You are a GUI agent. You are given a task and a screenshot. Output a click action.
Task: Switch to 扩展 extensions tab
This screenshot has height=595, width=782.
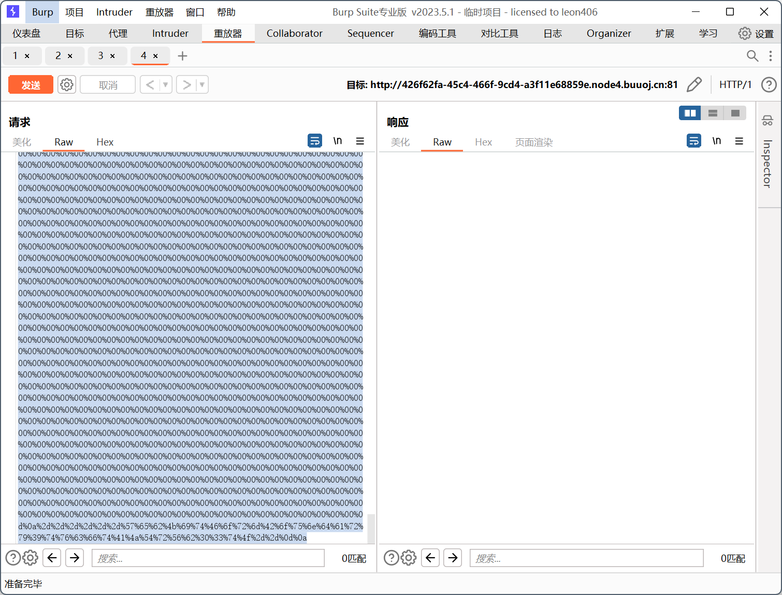tap(665, 33)
